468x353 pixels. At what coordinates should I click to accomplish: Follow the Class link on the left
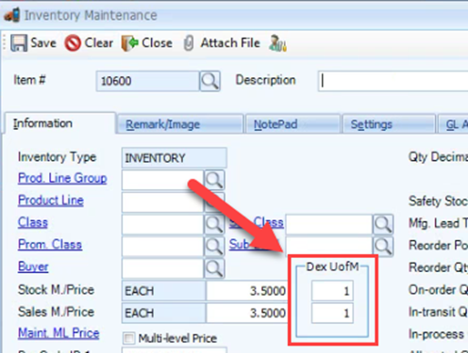pos(33,222)
